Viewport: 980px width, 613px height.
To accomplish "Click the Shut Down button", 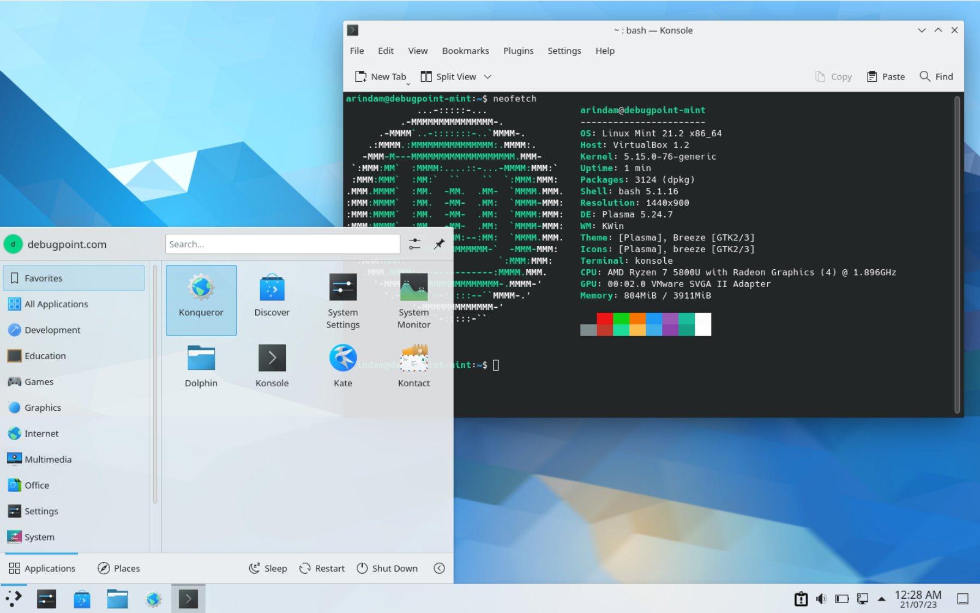I will 387,568.
